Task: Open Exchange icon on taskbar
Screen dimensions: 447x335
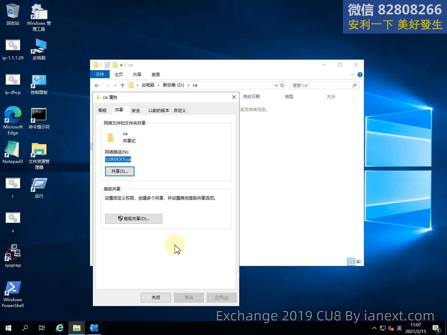Action: [94, 328]
